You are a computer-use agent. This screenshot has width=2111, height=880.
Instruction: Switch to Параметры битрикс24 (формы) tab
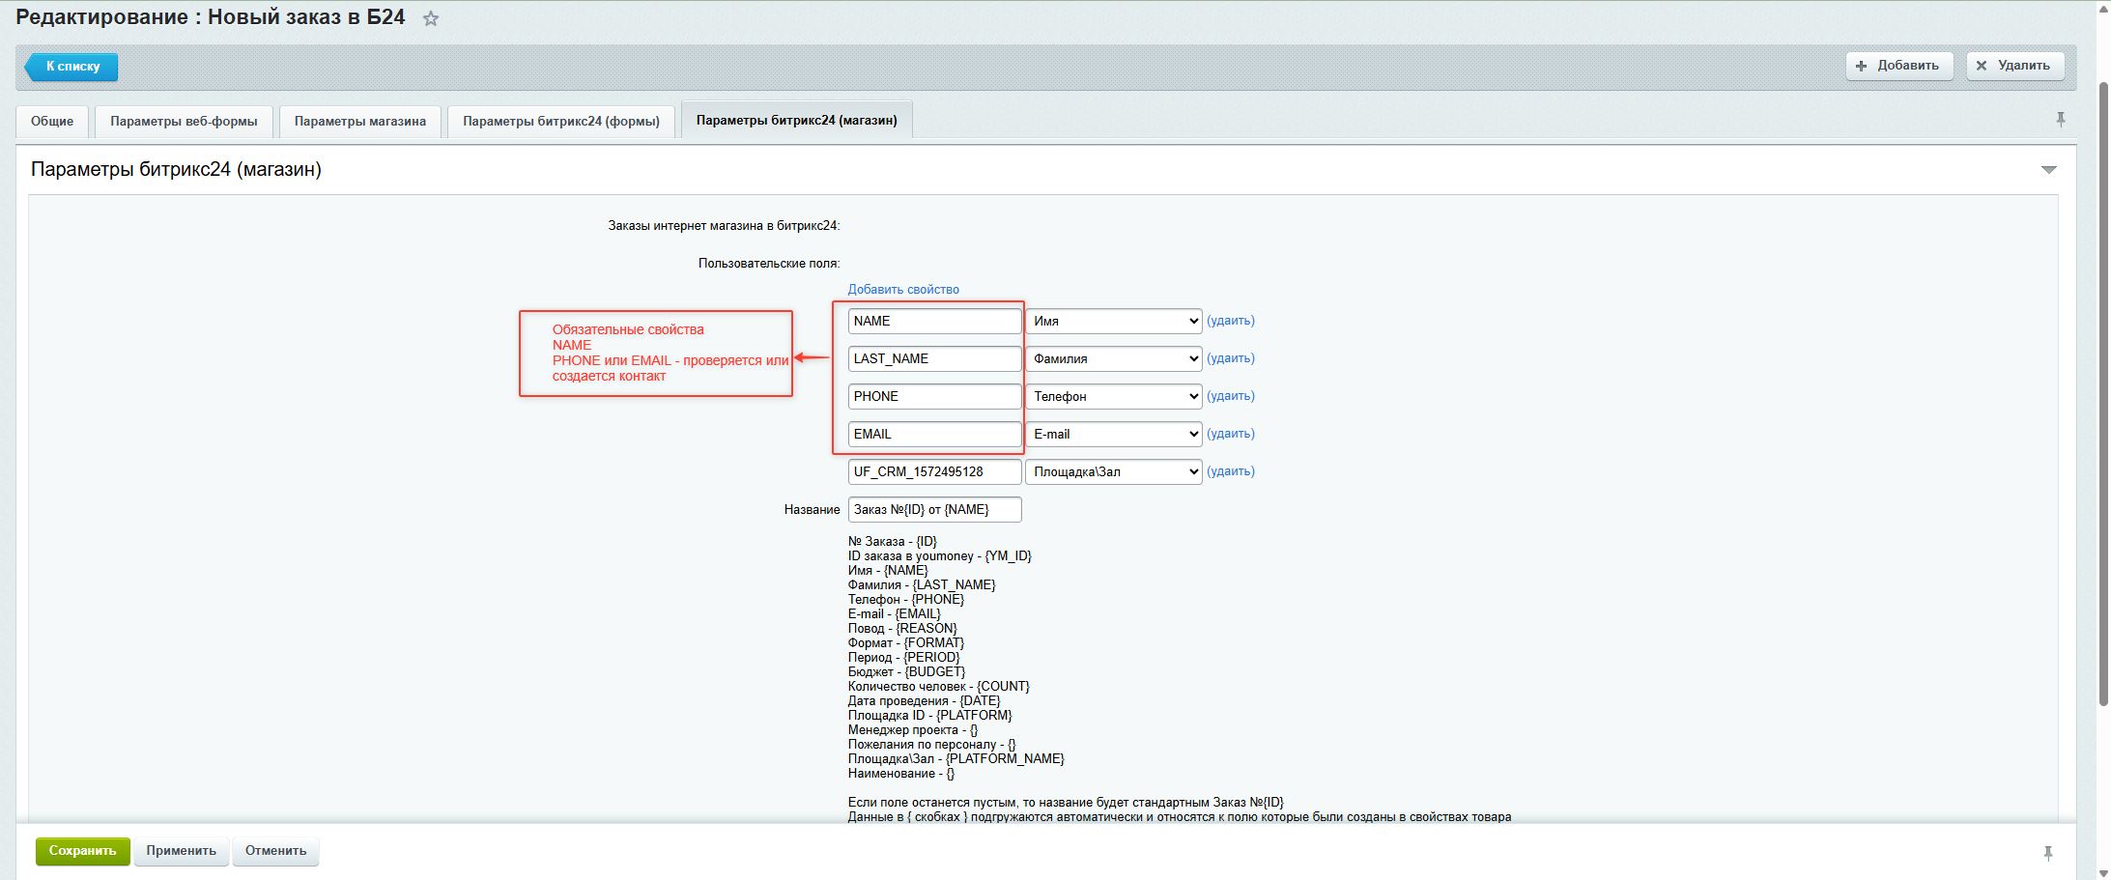(560, 122)
